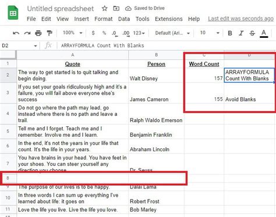Viewport: 276px width, 217px height.
Task: Select the 'In three words' quote cell
Action: tap(72, 198)
